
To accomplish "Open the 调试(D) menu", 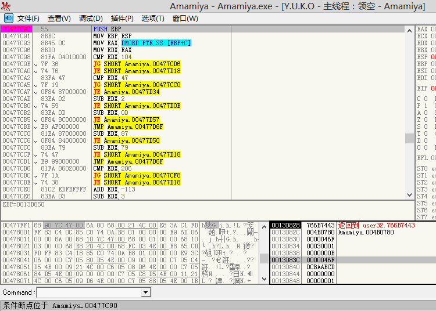I will pos(91,19).
